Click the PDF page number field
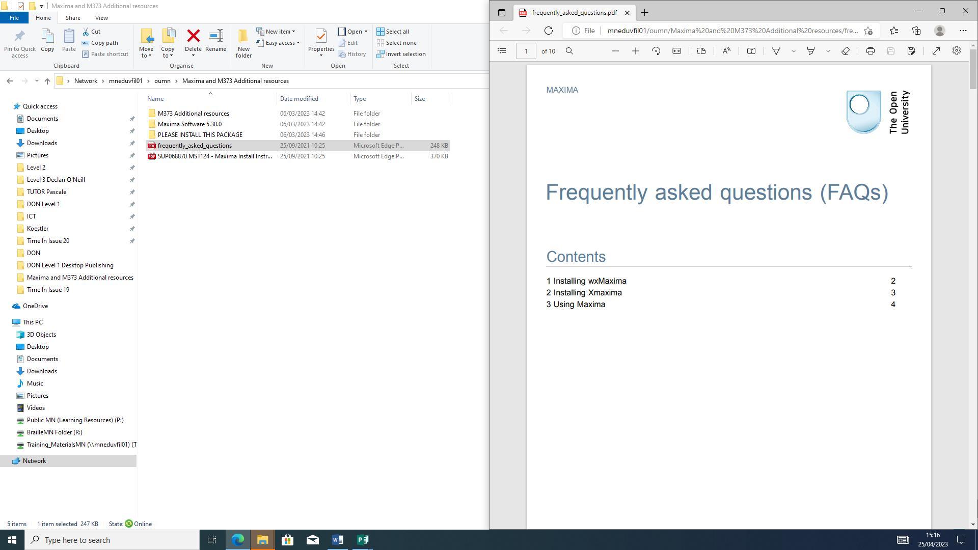This screenshot has width=978, height=550. pyautogui.click(x=526, y=51)
